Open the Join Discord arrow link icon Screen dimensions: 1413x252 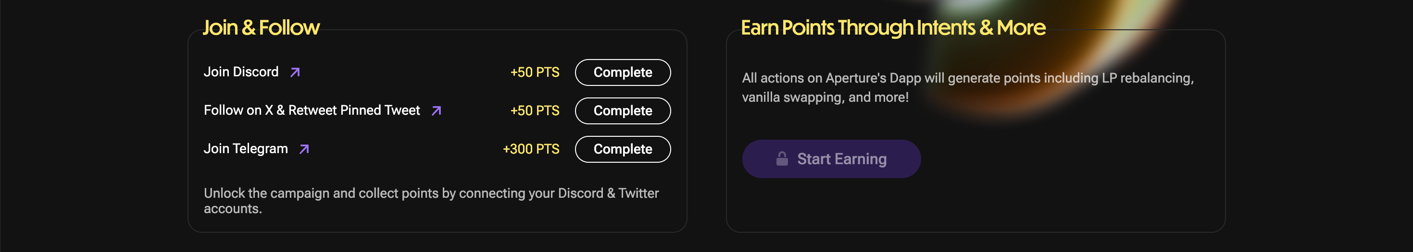pyautogui.click(x=295, y=72)
